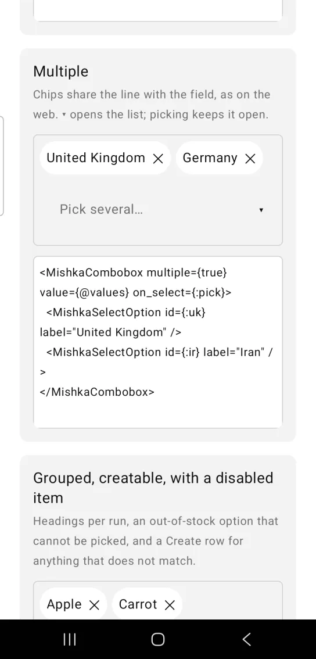Select the United Kingdom chip label
316x659 pixels.
96,158
